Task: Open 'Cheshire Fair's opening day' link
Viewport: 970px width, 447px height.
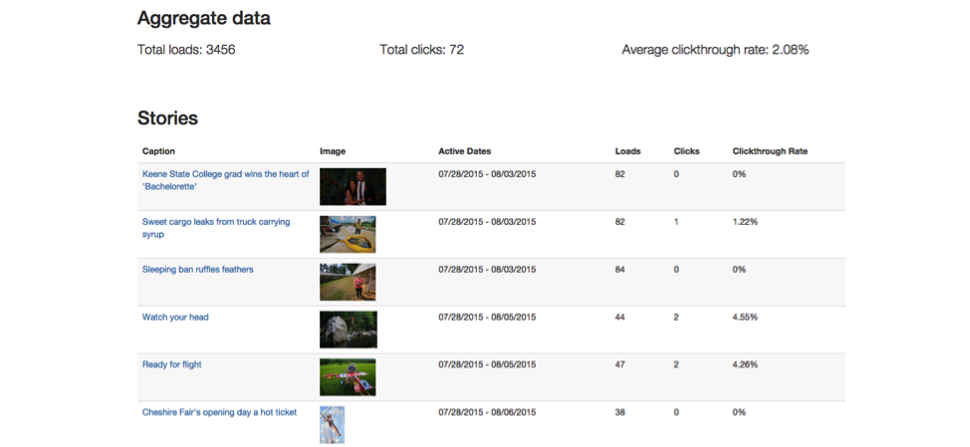Action: tap(220, 412)
